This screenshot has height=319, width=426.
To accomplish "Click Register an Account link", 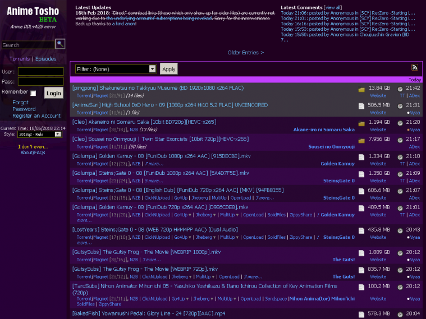I will click(x=36, y=115).
